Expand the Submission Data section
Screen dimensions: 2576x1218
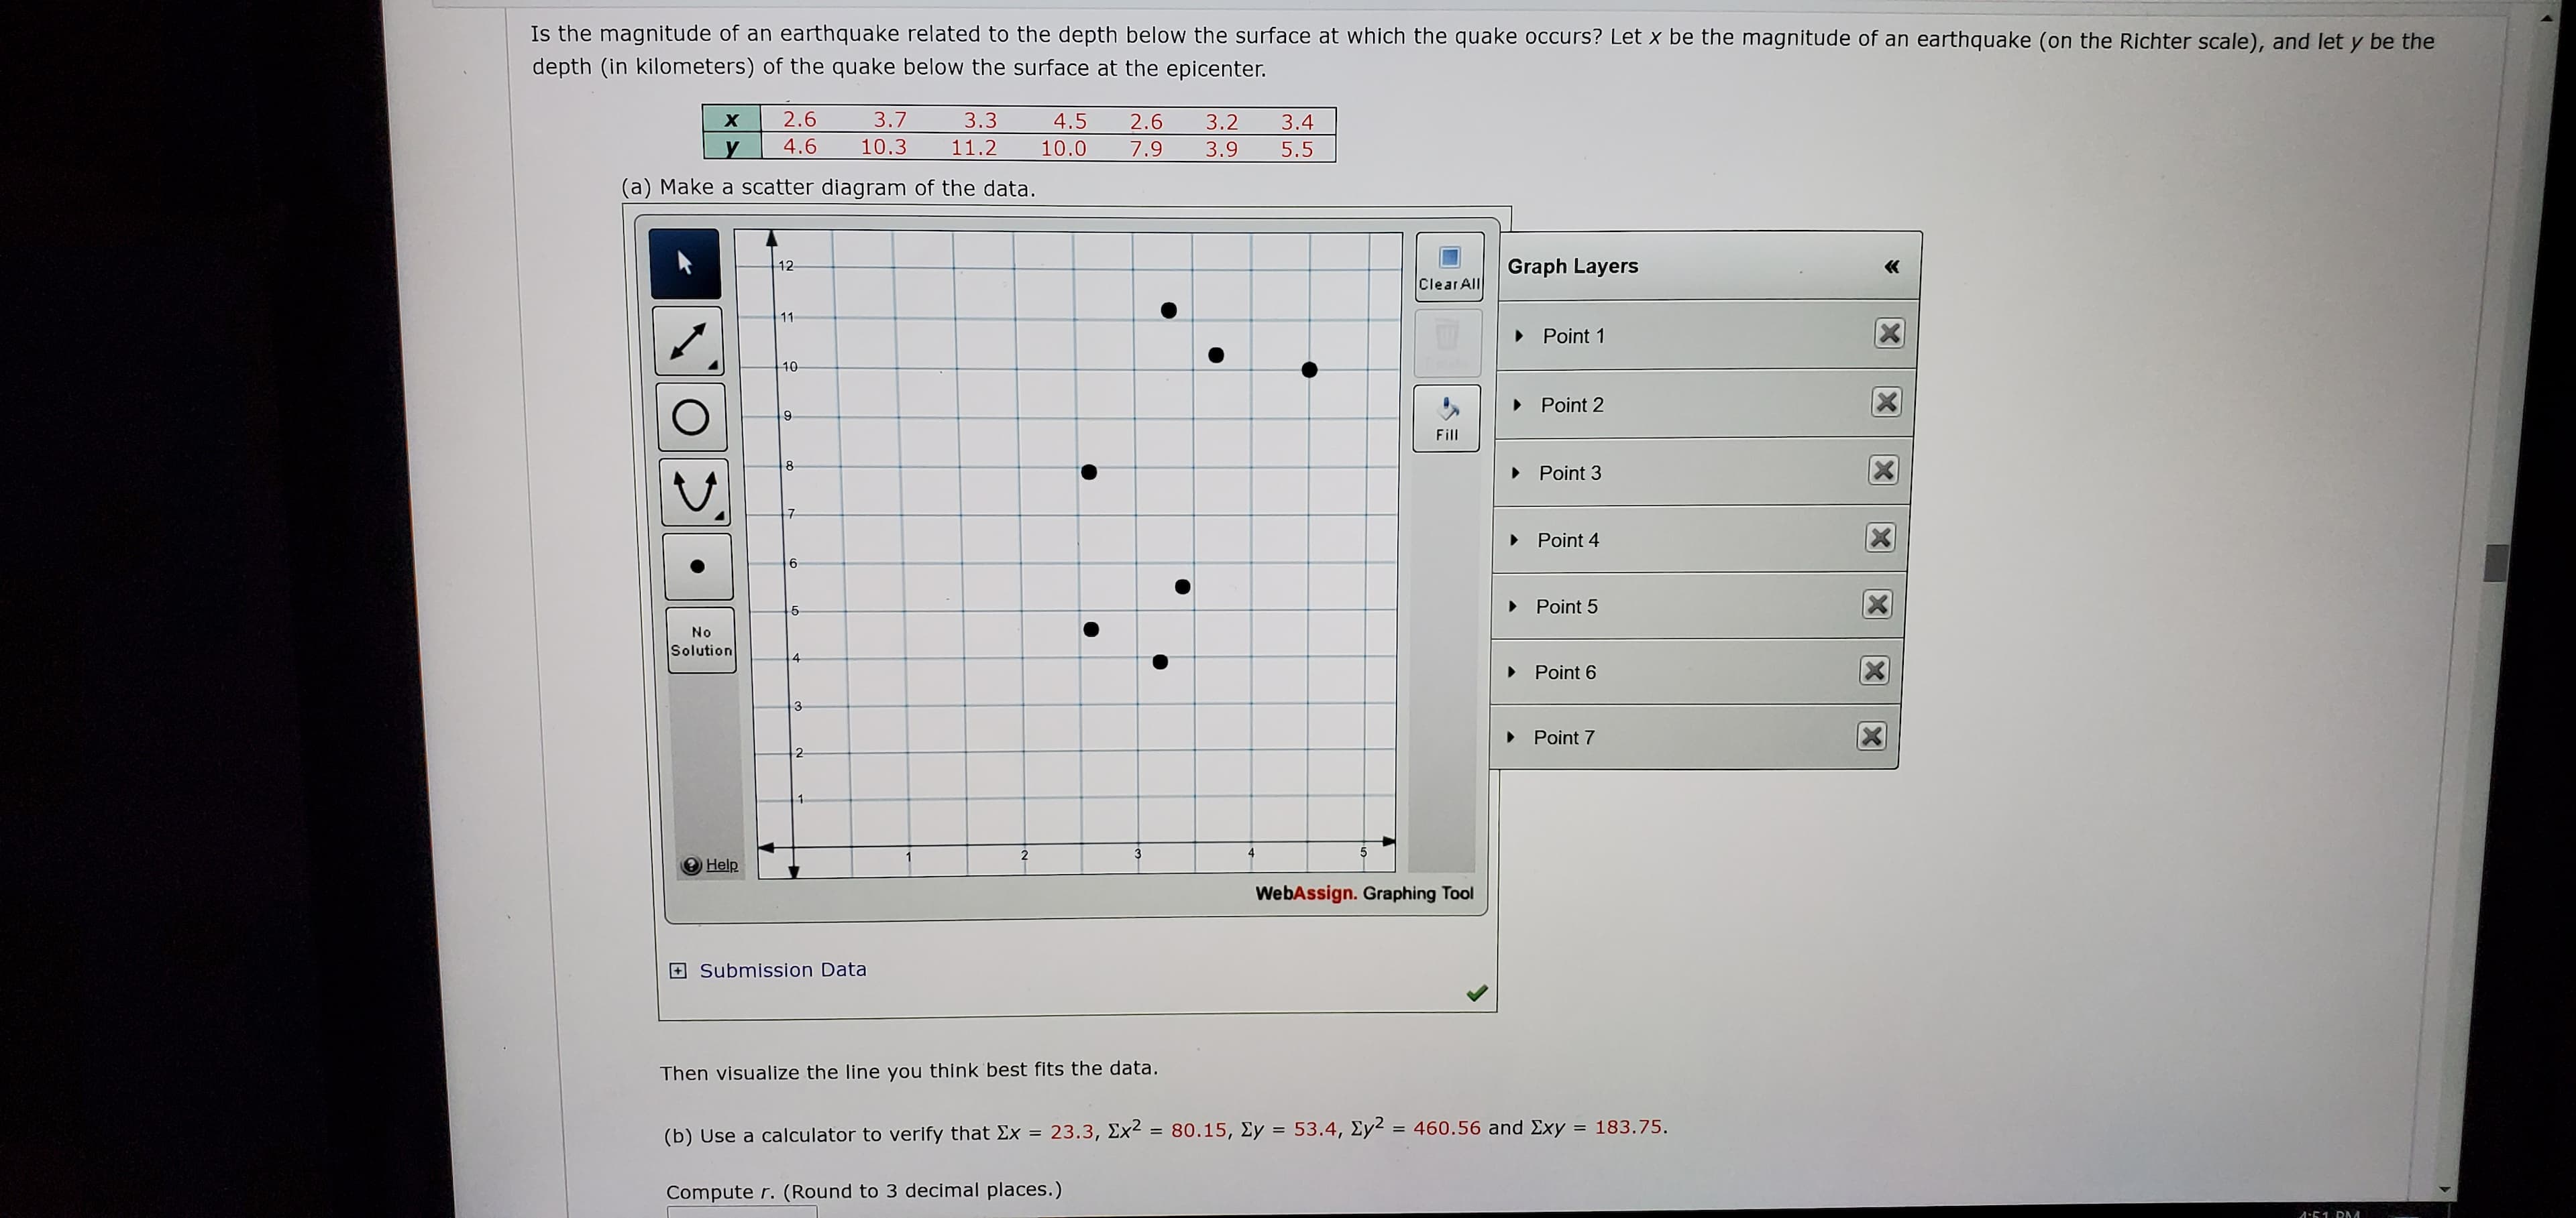(678, 970)
